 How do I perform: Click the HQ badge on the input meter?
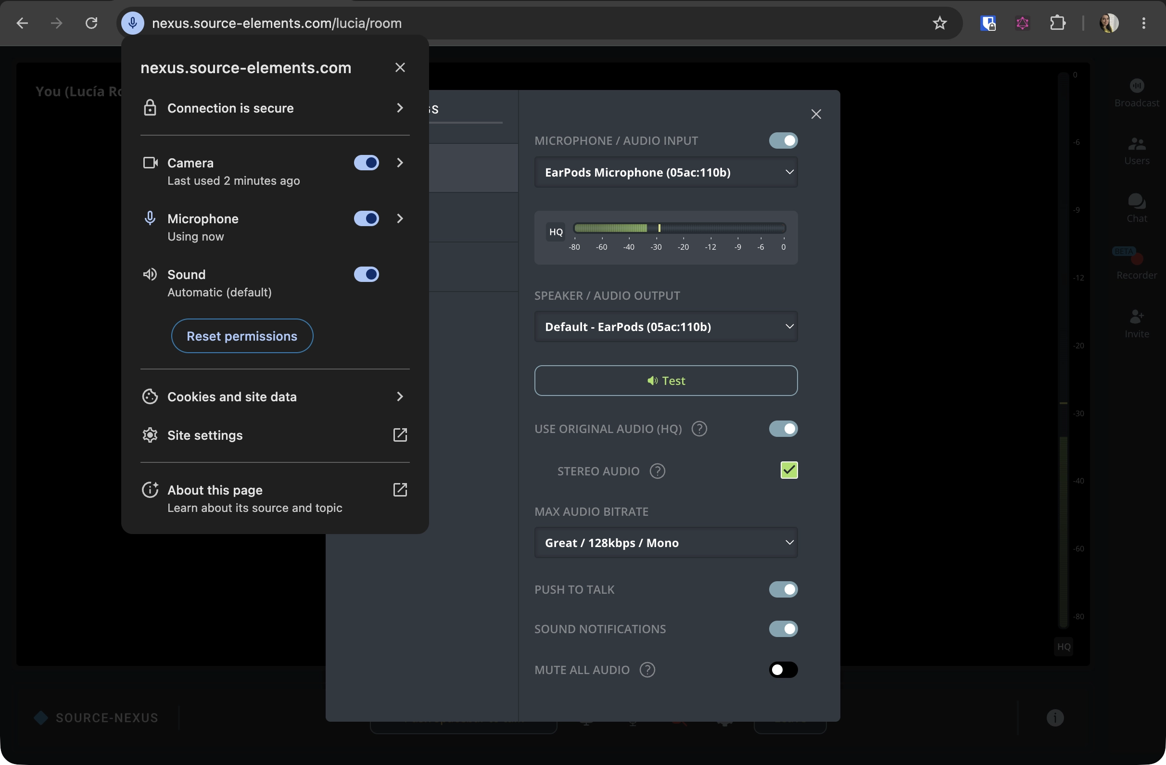pyautogui.click(x=556, y=232)
